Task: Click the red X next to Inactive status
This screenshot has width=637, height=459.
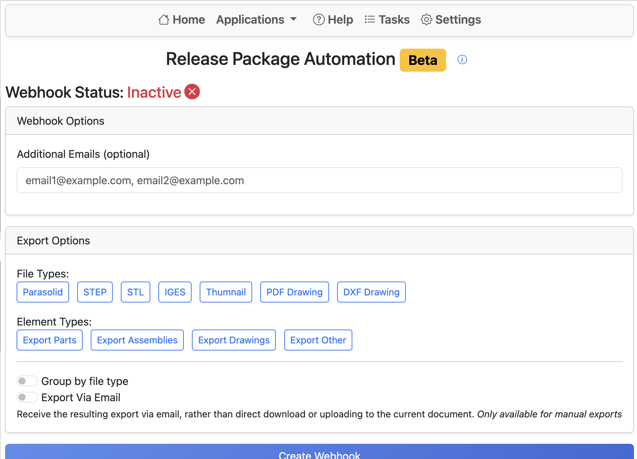Action: coord(192,91)
